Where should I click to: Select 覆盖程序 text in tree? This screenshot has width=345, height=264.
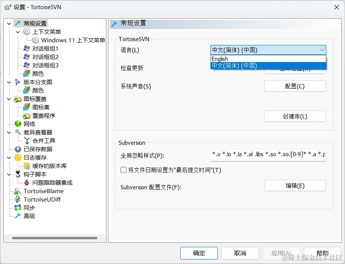point(44,116)
